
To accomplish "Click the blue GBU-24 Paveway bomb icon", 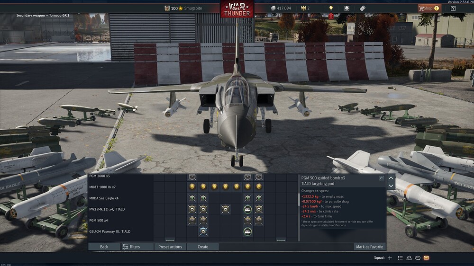I will [203, 231].
